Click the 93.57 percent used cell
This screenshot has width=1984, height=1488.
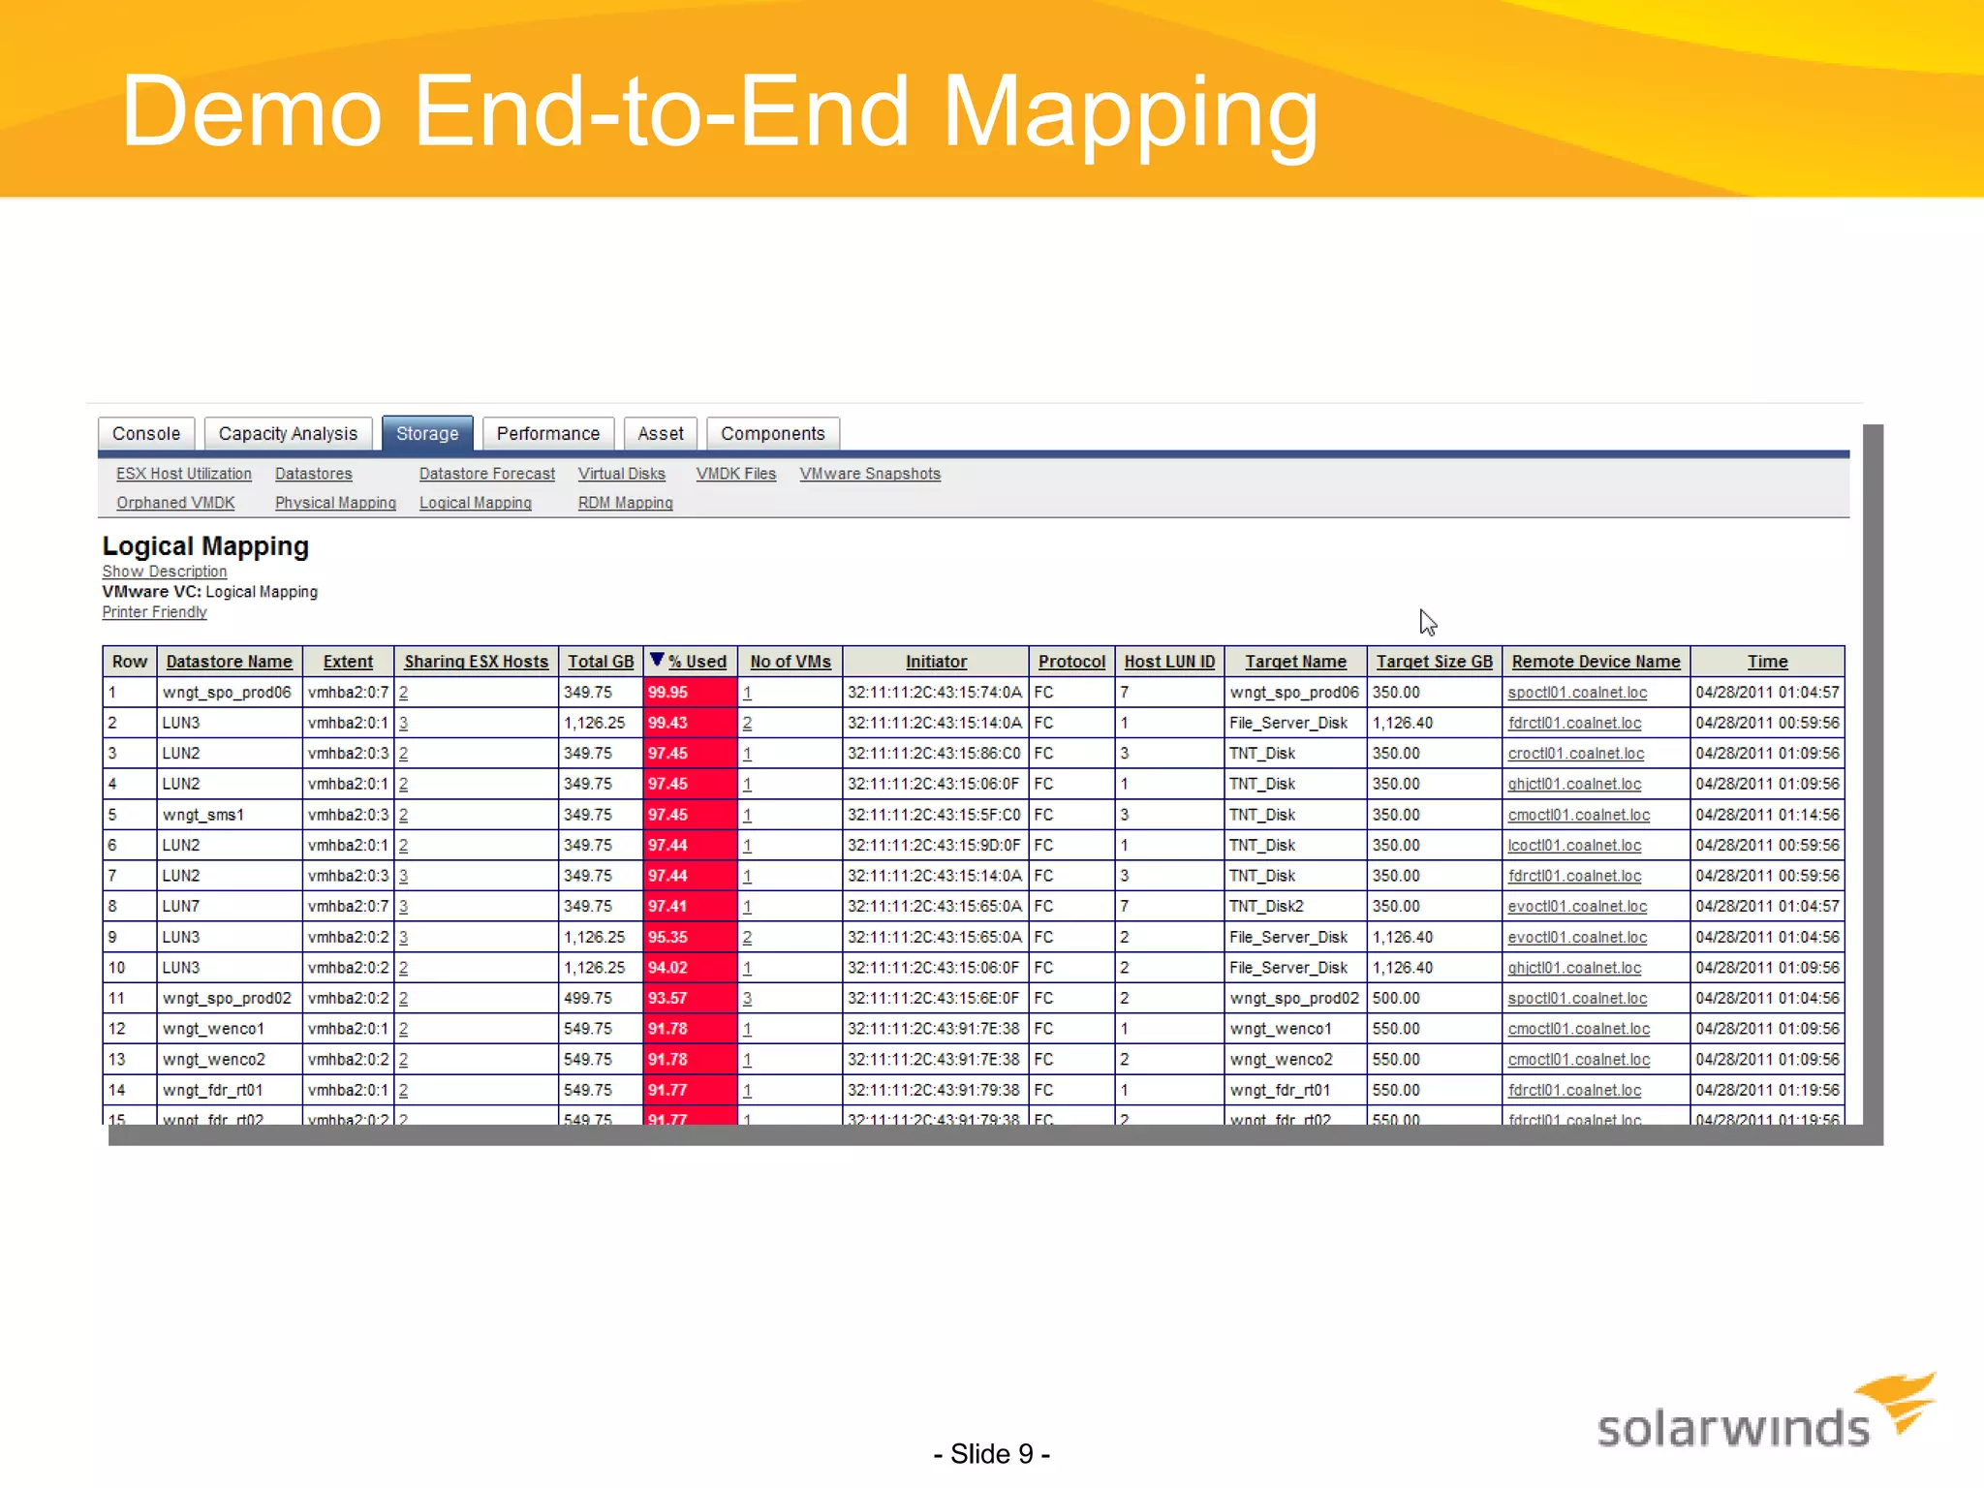690,999
